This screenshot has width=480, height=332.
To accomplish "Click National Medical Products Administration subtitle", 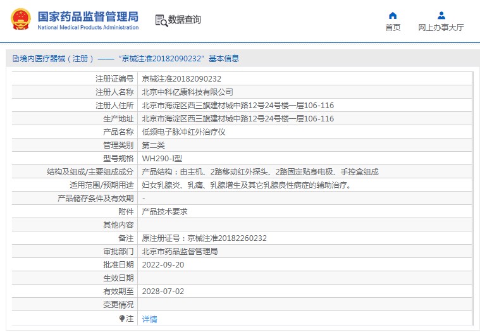I will coord(88,28).
